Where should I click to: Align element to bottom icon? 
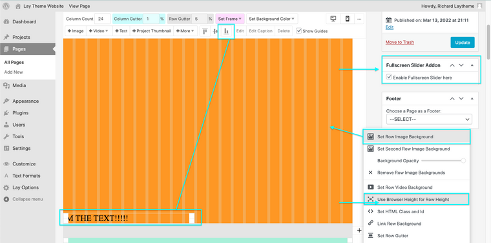coord(226,31)
